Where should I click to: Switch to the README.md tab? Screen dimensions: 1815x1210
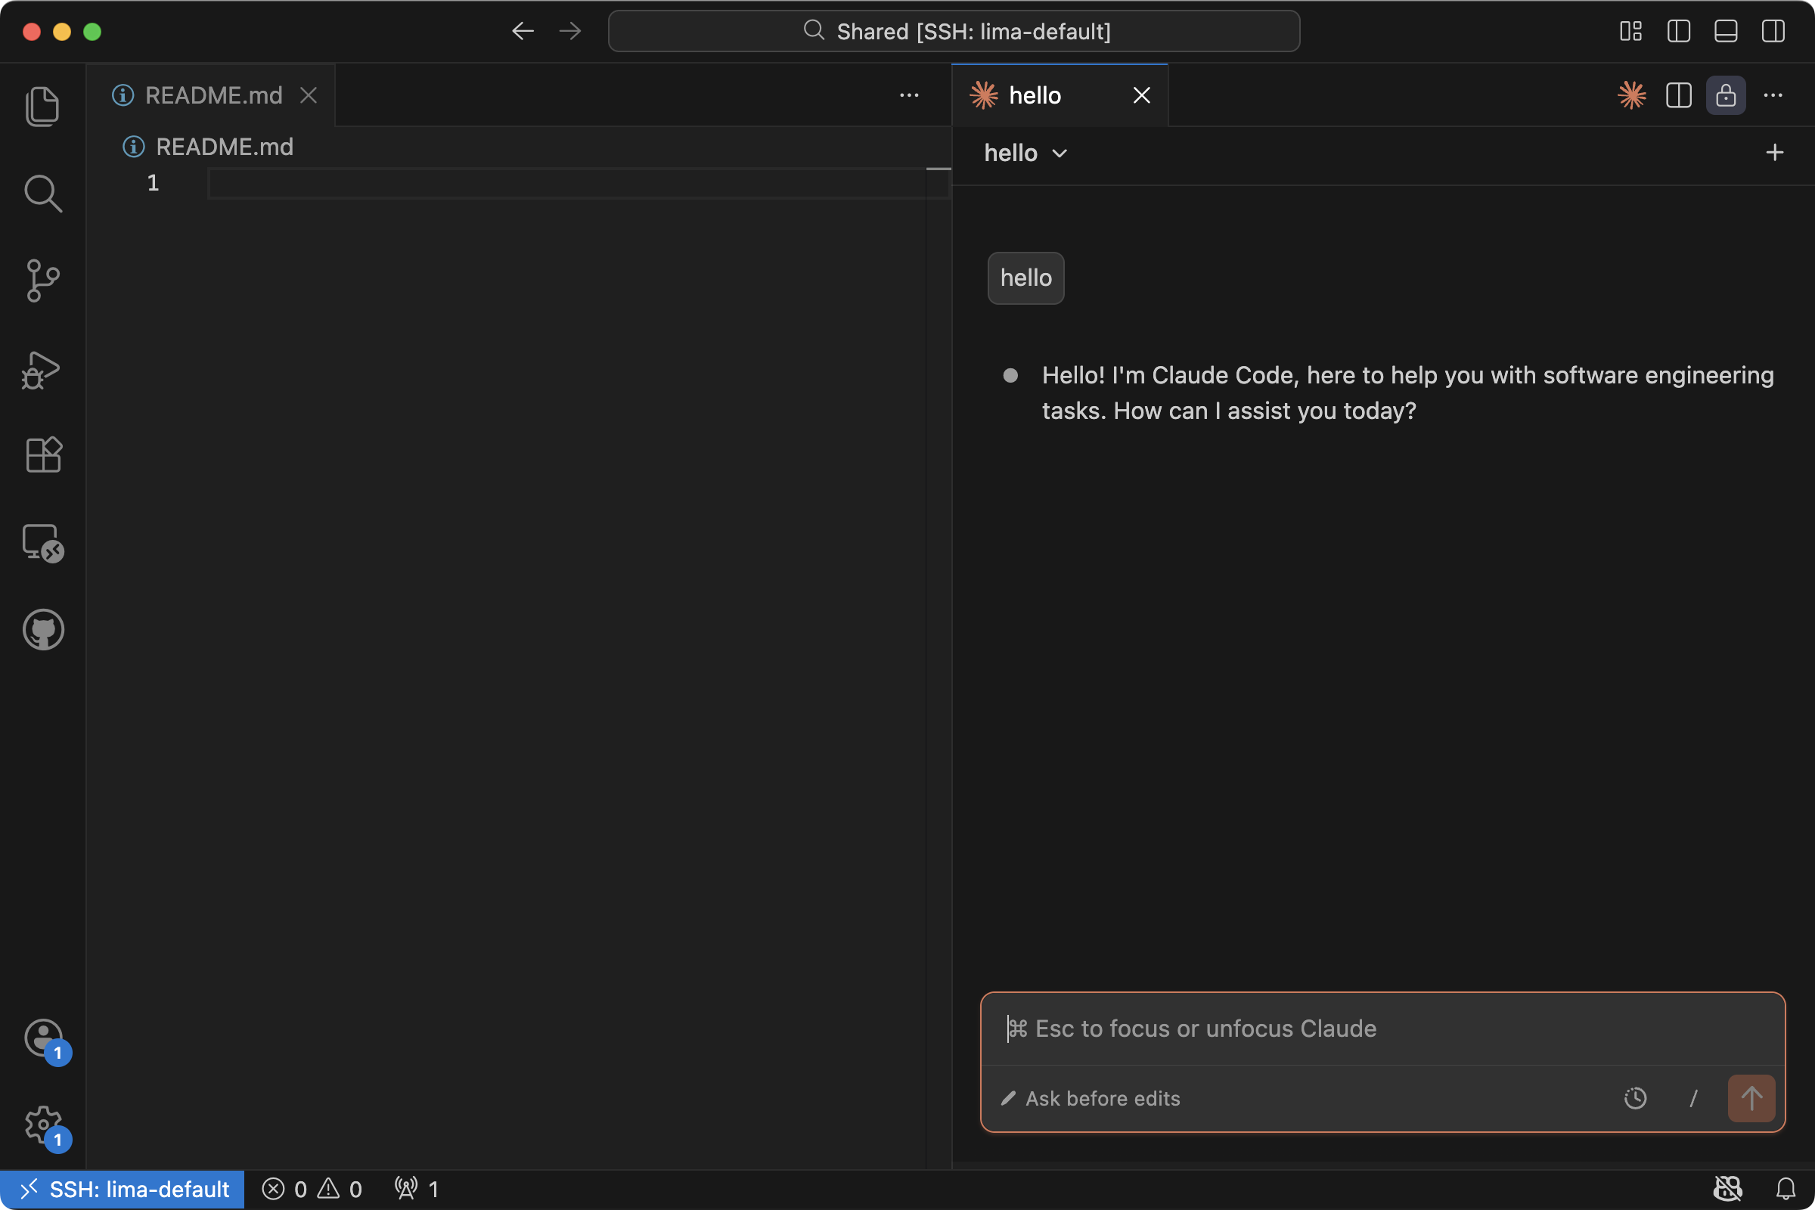213,96
